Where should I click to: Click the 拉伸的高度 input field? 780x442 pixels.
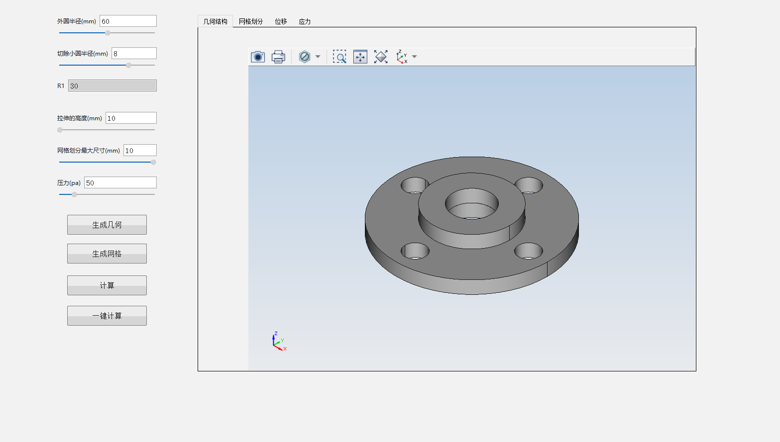pos(131,118)
